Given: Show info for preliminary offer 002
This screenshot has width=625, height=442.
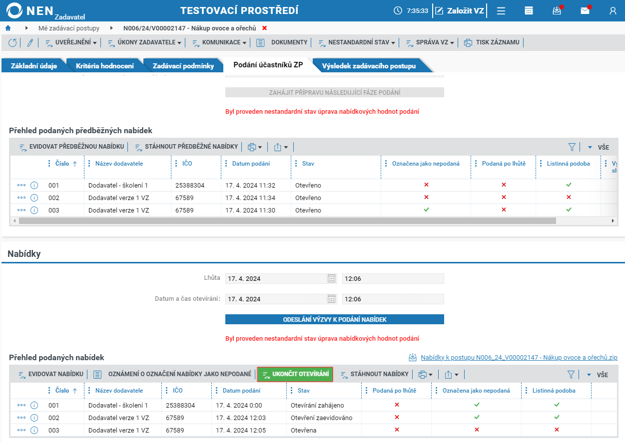Looking at the screenshot, I should 34,198.
